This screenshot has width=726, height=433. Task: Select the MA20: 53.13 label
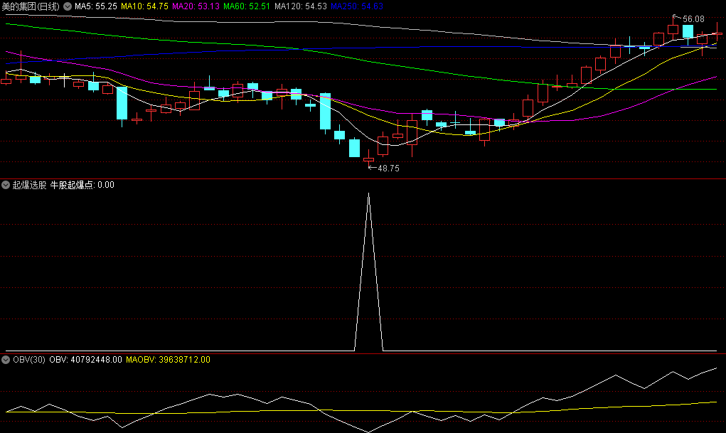tap(196, 6)
